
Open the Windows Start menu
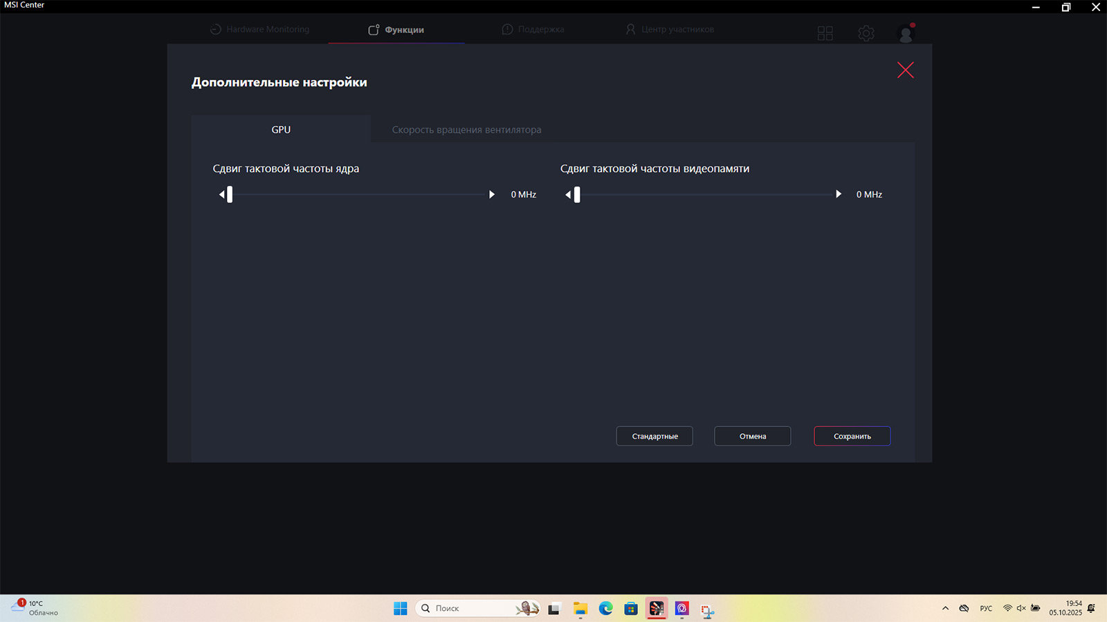(x=400, y=608)
